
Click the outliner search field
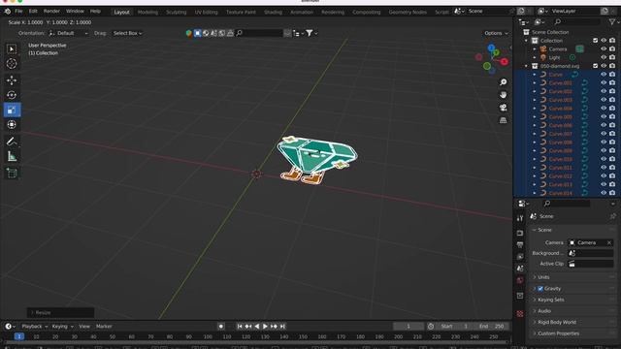pos(576,22)
